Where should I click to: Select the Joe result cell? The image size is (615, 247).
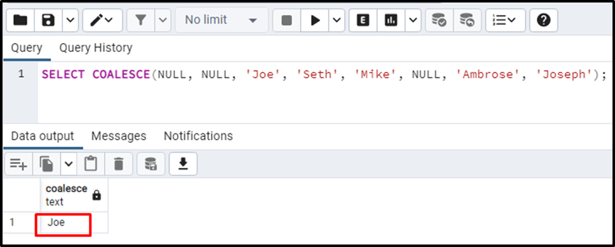point(64,223)
